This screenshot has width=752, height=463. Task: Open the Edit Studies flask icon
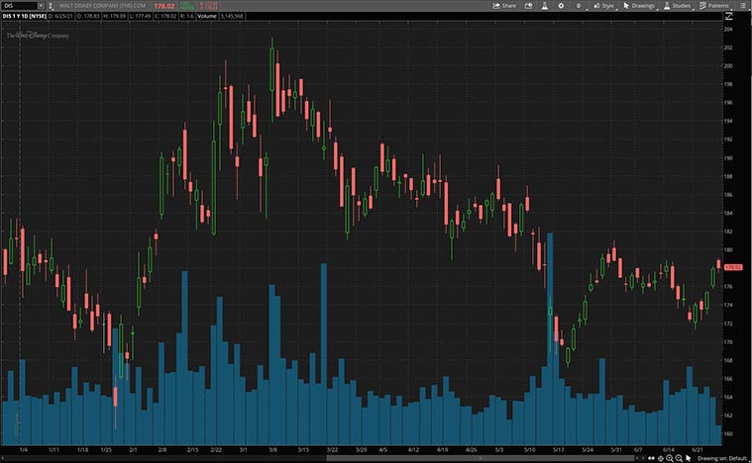(543, 5)
